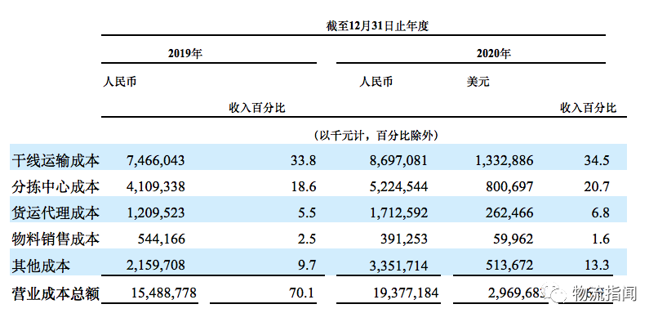Select the total percentage 70.1
This screenshot has height=322, width=658.
coord(302,293)
